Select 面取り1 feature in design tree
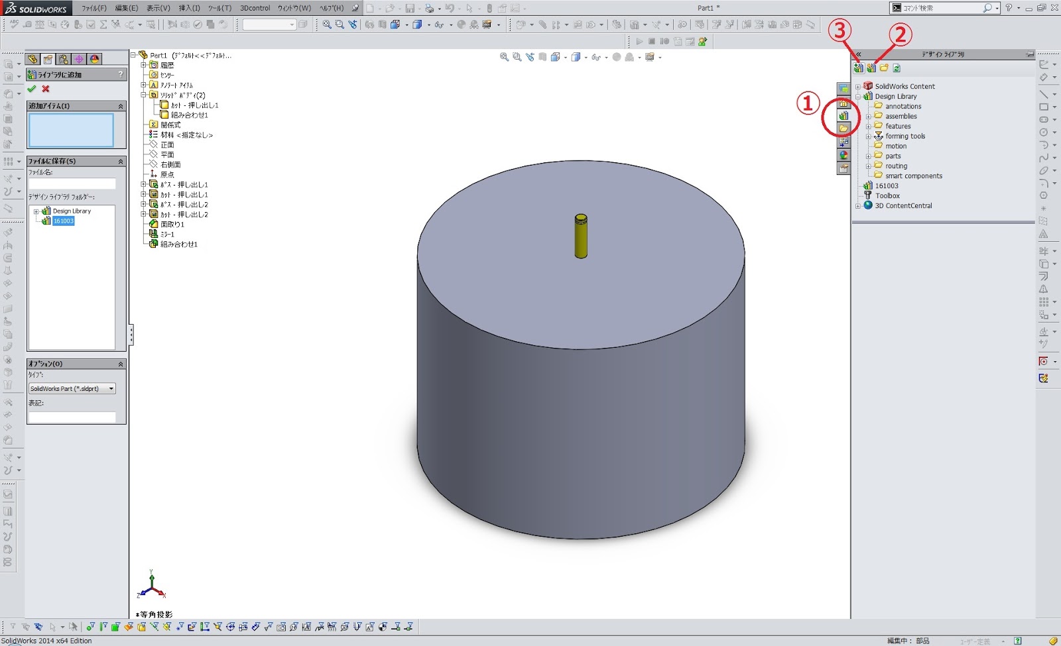 [x=172, y=224]
